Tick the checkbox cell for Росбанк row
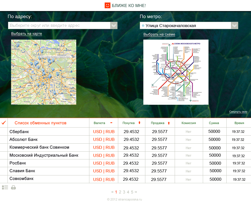The image size is (251, 204). (x=4, y=163)
